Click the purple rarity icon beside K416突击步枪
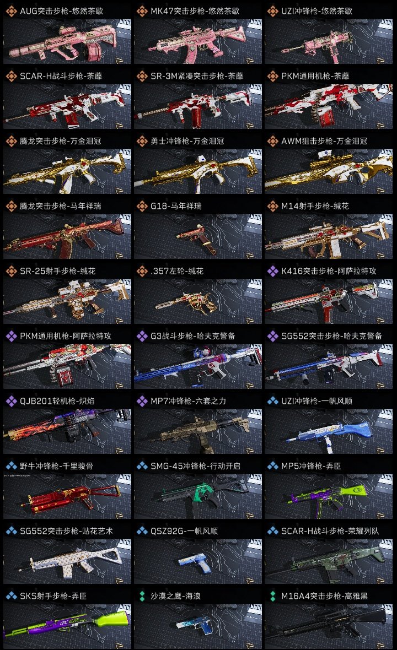Image resolution: width=397 pixels, height=650 pixels. pos(272,271)
